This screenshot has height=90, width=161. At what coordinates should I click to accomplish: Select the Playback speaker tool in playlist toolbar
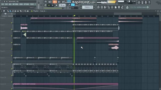[28, 11]
